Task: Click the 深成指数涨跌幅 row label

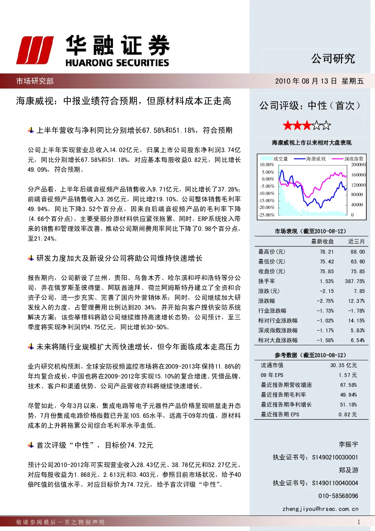Action: click(278, 330)
